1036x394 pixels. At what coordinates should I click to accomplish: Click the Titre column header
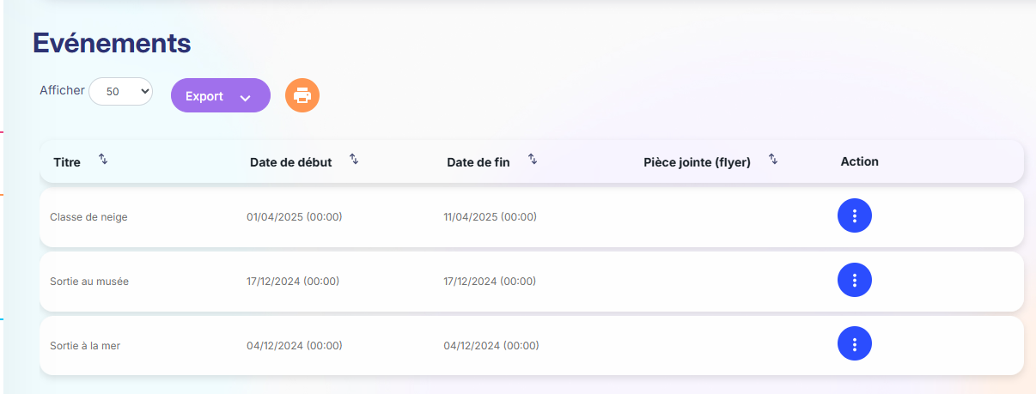point(67,161)
